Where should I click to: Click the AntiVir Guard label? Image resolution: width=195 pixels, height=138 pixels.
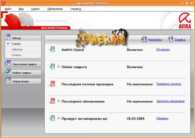point(73,50)
